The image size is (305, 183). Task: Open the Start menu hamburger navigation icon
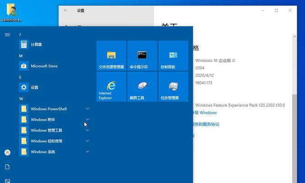(x=7, y=35)
